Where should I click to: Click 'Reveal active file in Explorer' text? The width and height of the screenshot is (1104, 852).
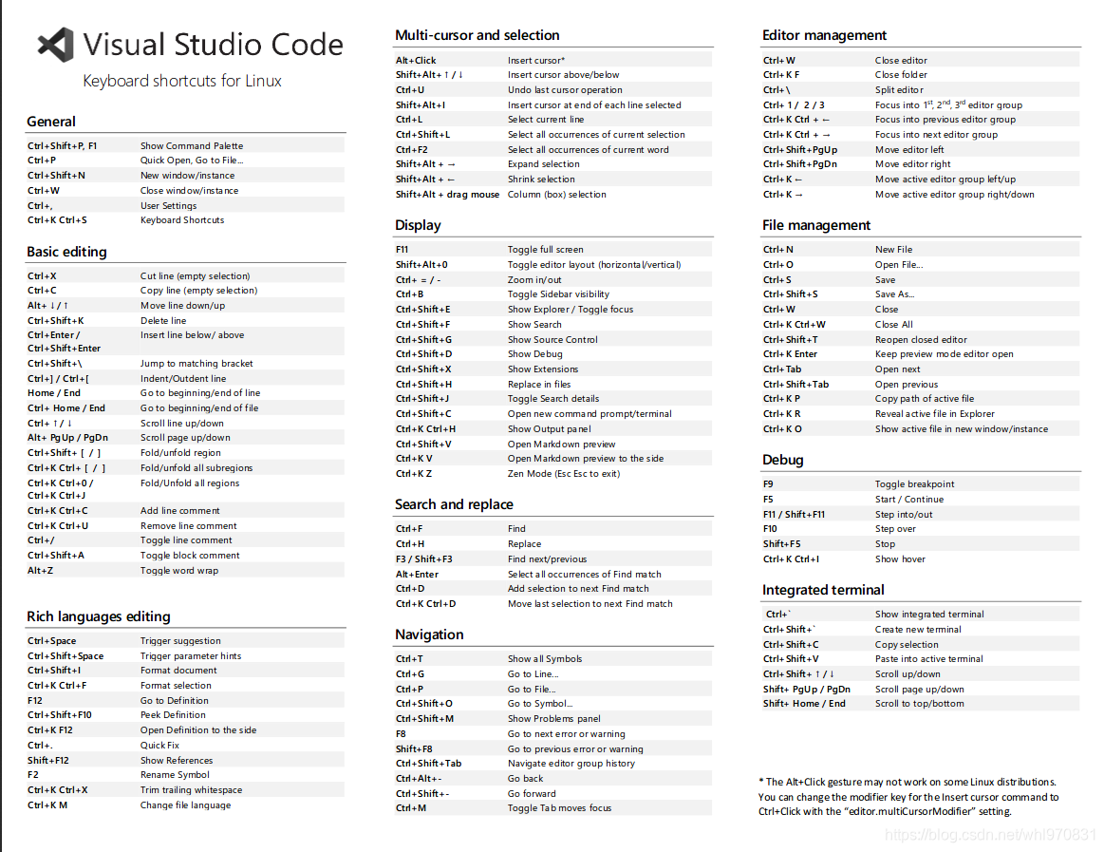pos(935,414)
